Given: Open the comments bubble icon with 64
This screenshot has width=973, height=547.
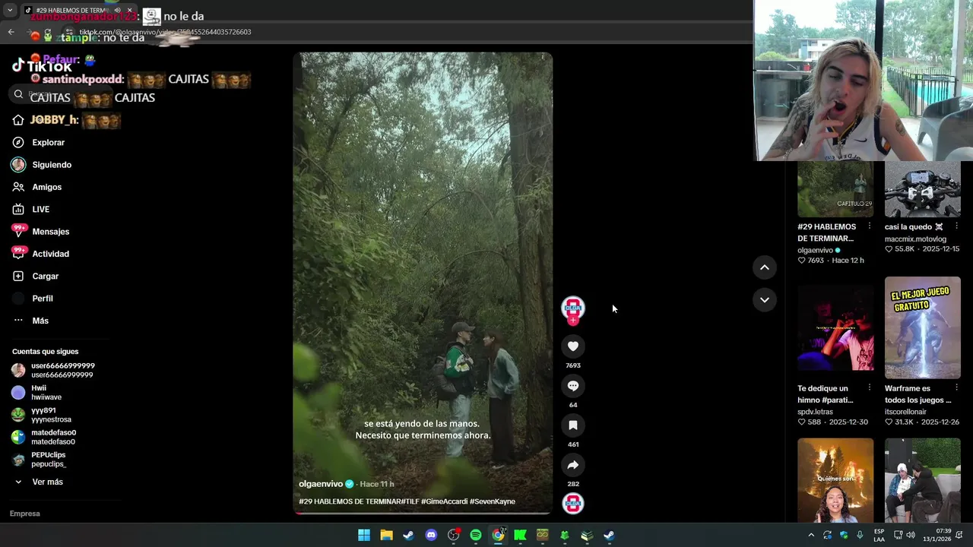Looking at the screenshot, I should [573, 386].
